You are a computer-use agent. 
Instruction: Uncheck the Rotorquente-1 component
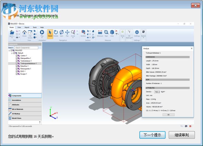(17, 68)
